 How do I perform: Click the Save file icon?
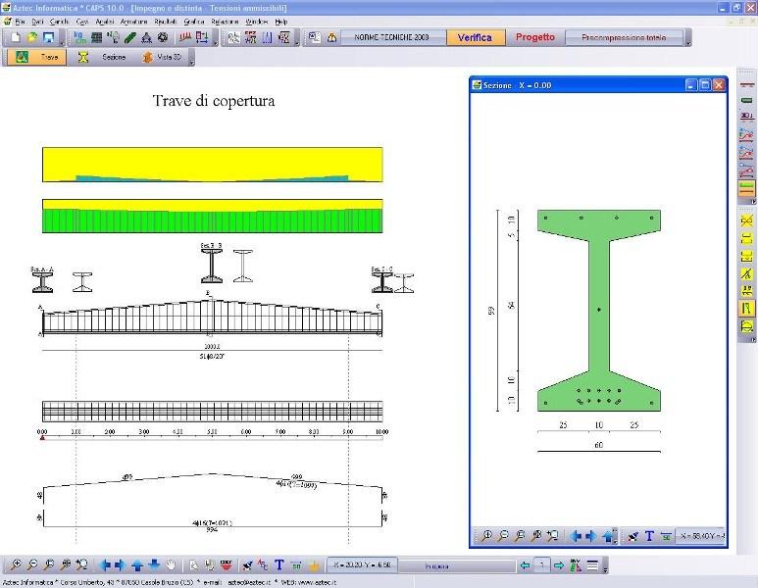tap(48, 37)
